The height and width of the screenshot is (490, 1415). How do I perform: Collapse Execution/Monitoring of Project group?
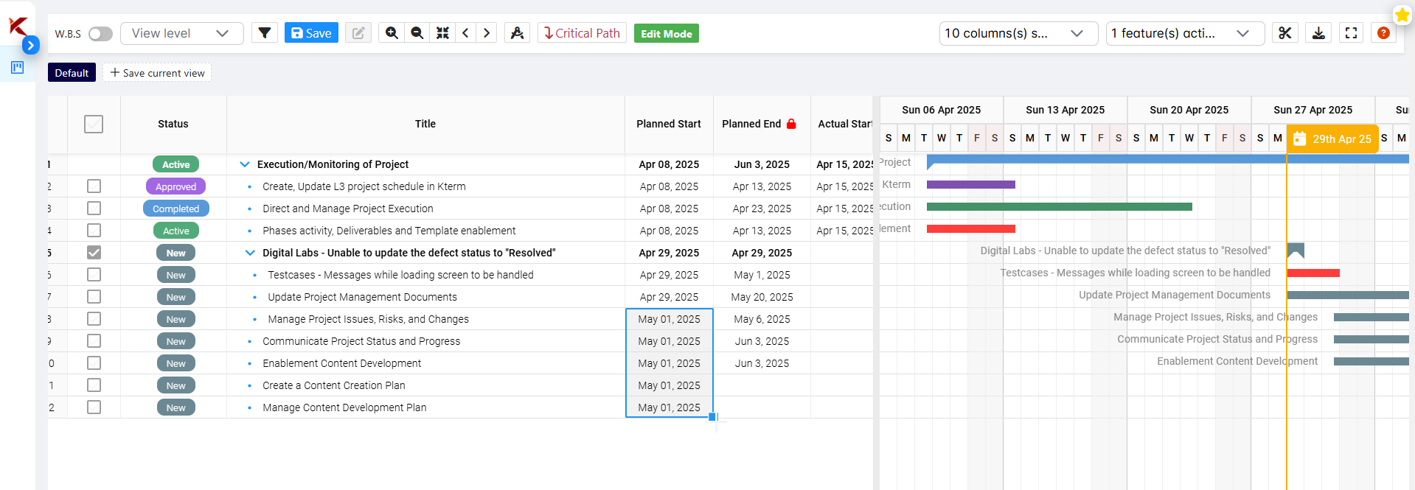pyautogui.click(x=245, y=164)
